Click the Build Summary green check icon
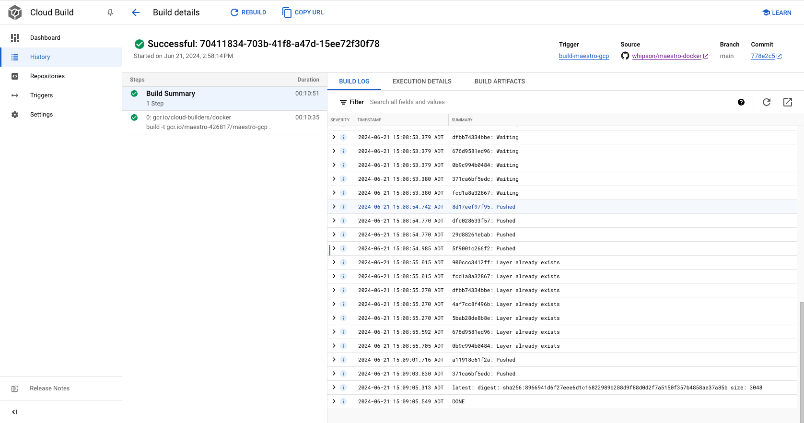Image resolution: width=804 pixels, height=423 pixels. [134, 94]
